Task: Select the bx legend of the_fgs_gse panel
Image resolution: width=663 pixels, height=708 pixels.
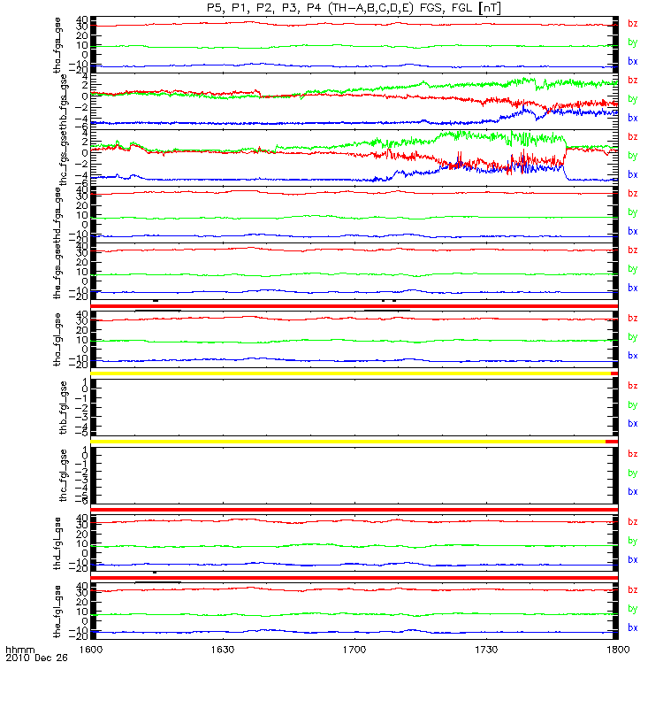Action: 633,289
